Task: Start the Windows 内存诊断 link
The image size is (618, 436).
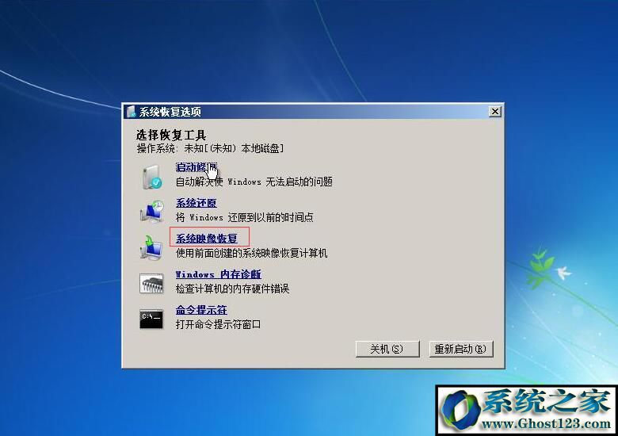Action: pos(218,274)
